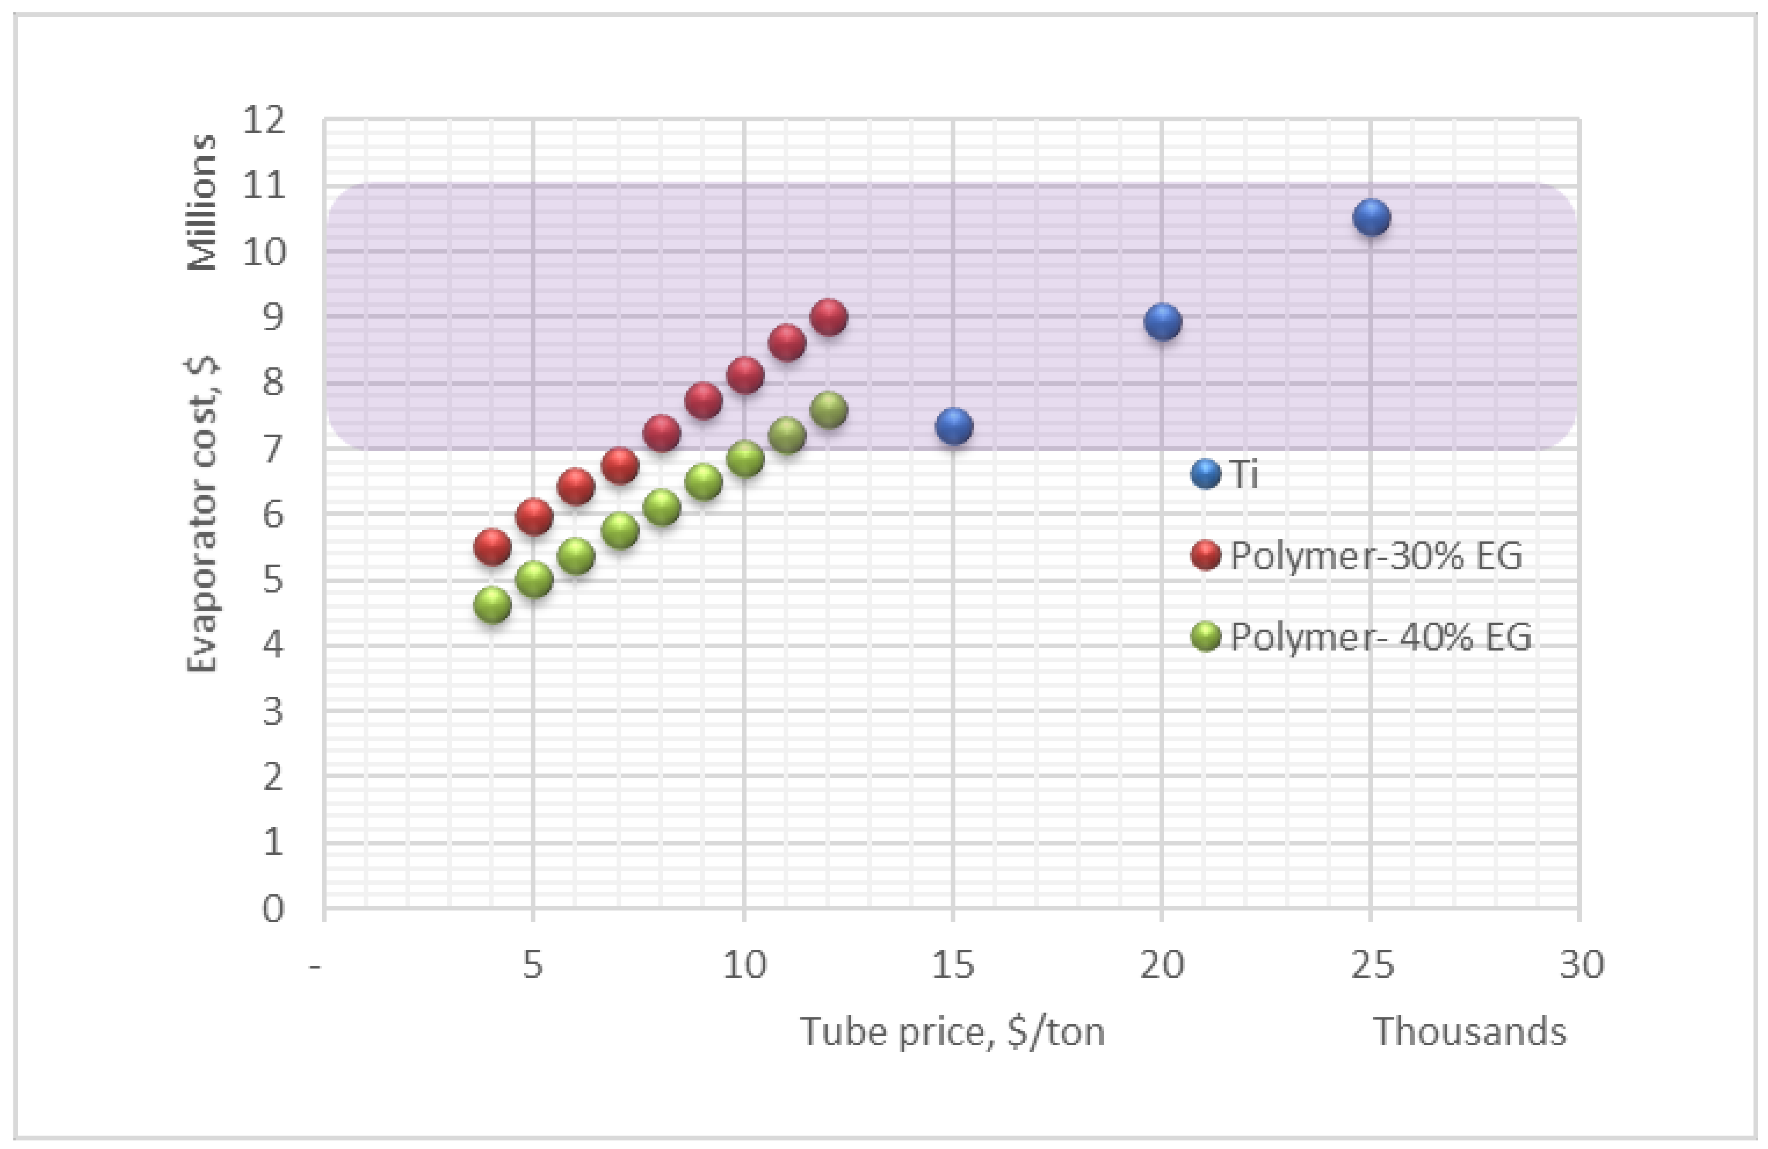The image size is (1768, 1149).
Task: Click the Ti data point at tube price 25
Action: [x=1371, y=218]
